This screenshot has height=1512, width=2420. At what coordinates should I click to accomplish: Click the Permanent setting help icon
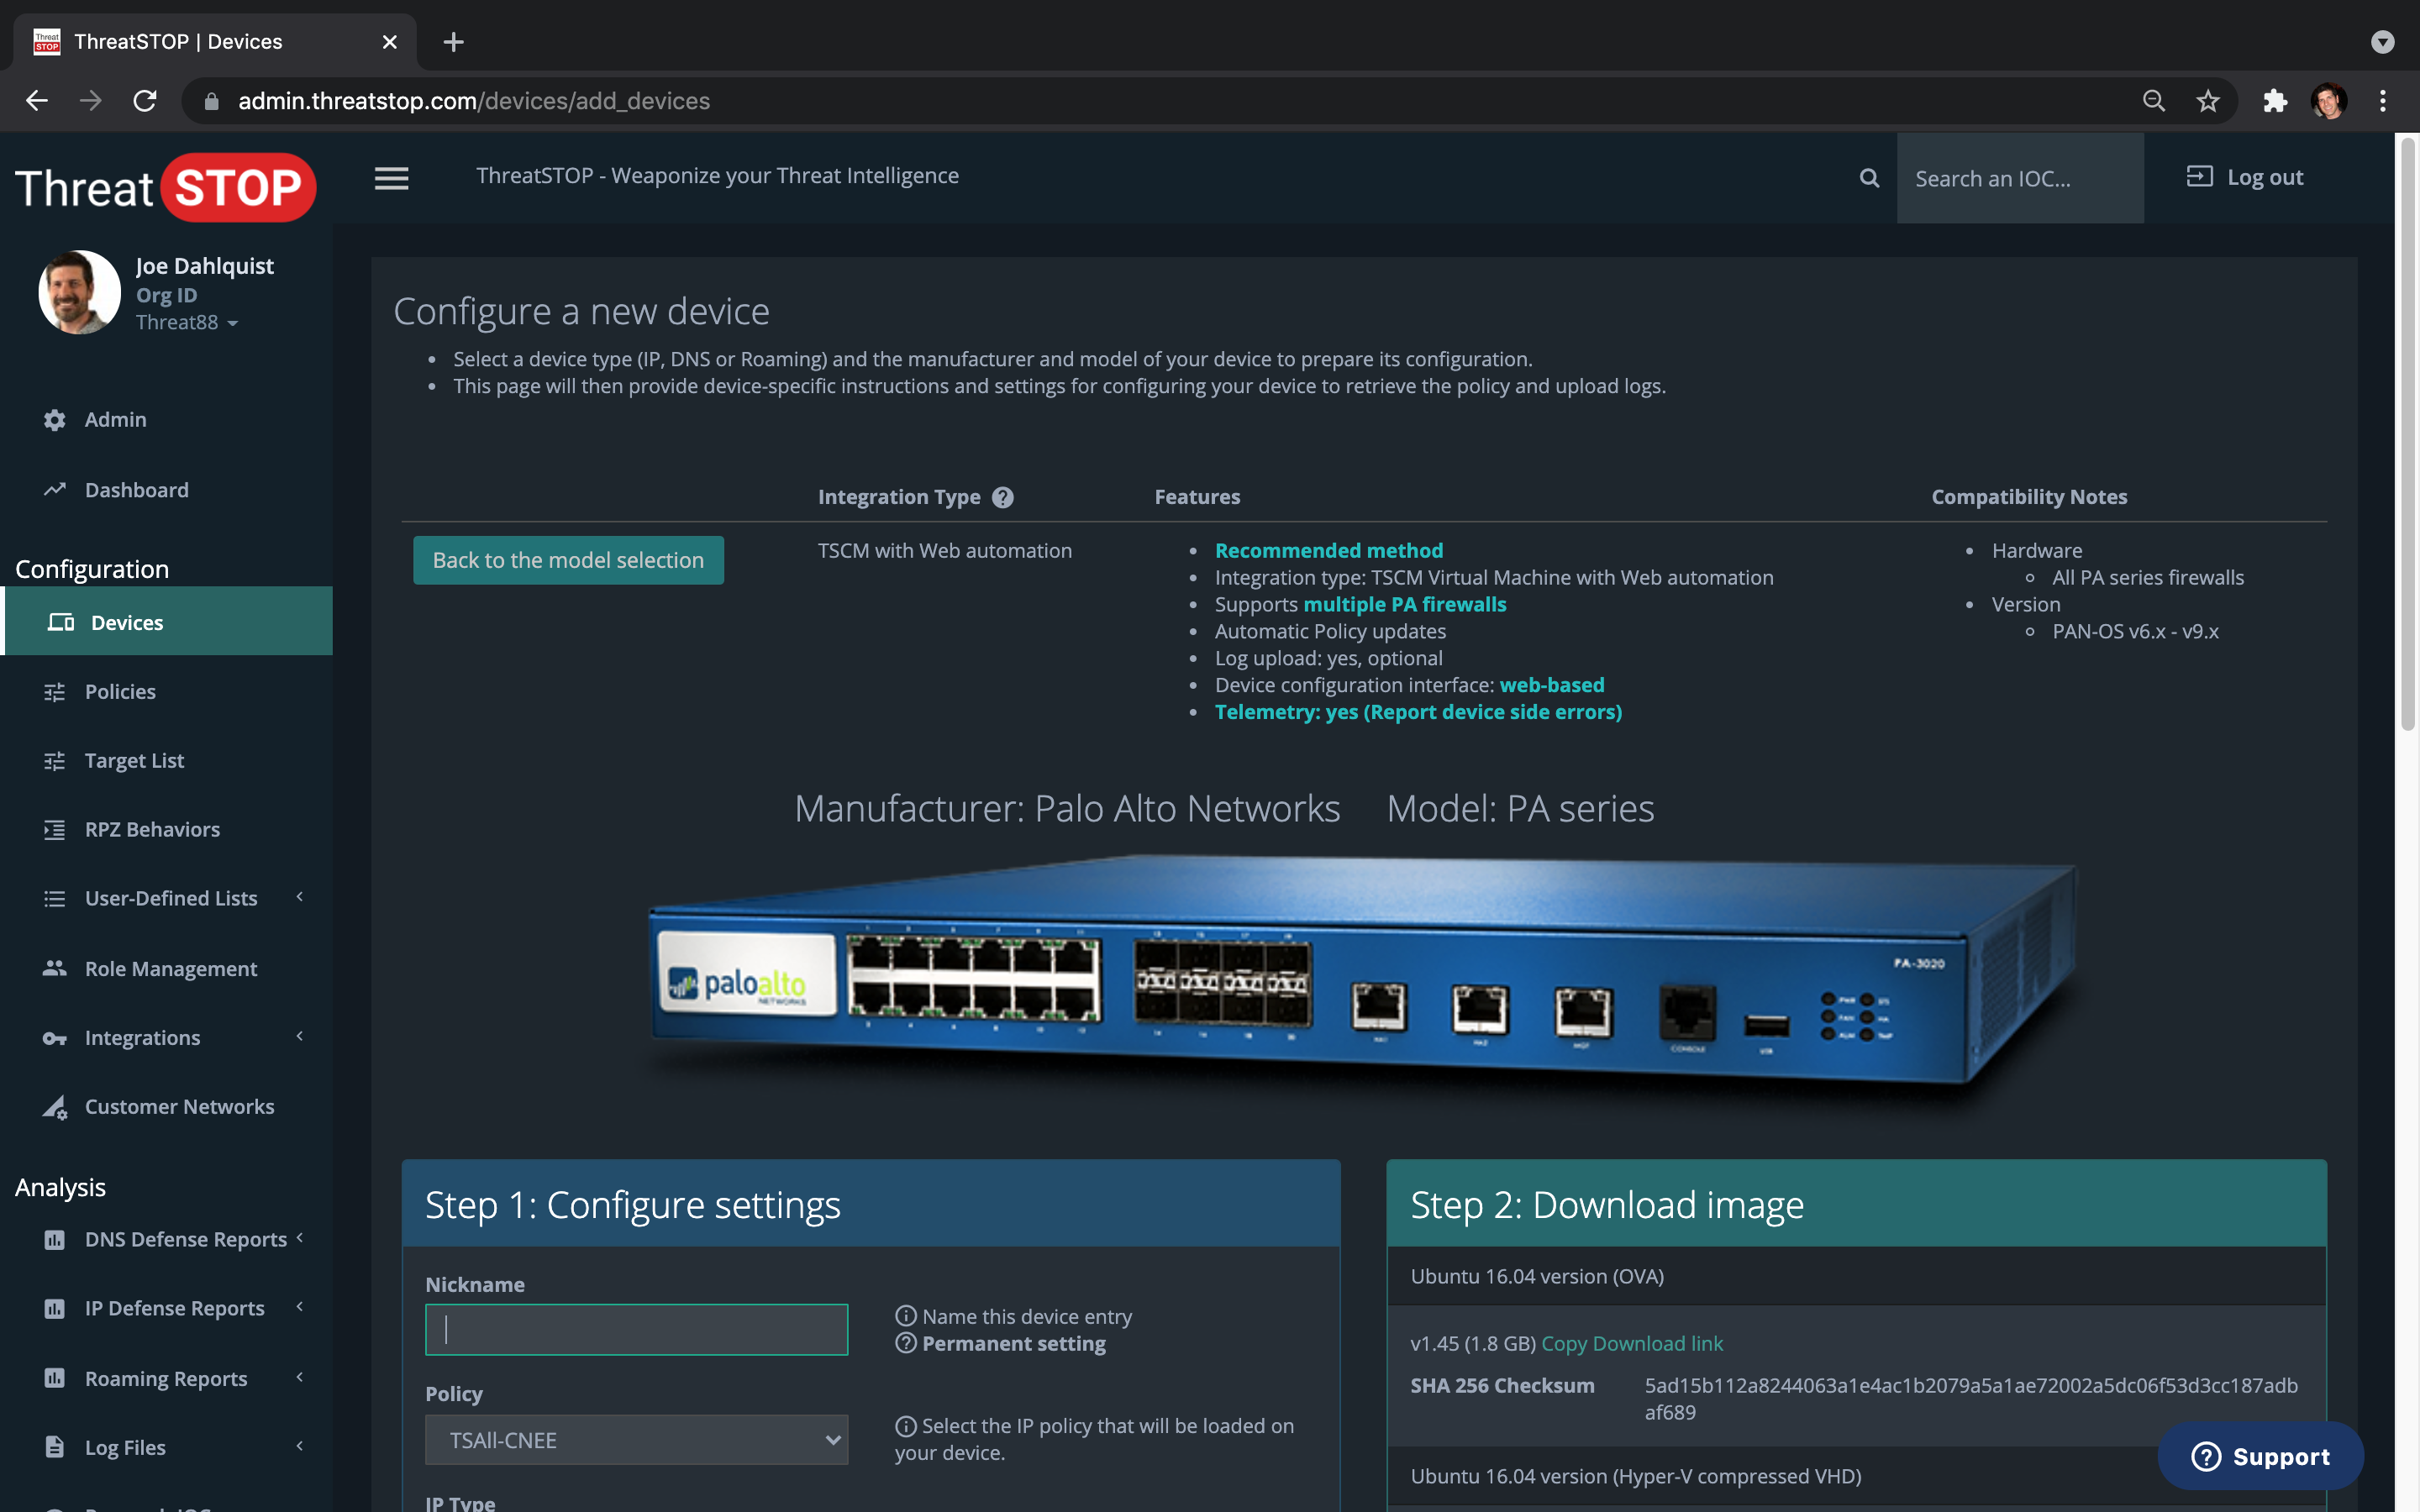906,1343
